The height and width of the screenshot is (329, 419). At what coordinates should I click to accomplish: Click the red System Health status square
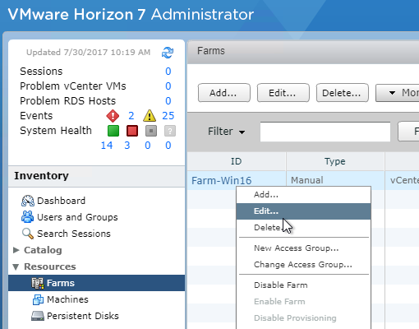click(132, 131)
